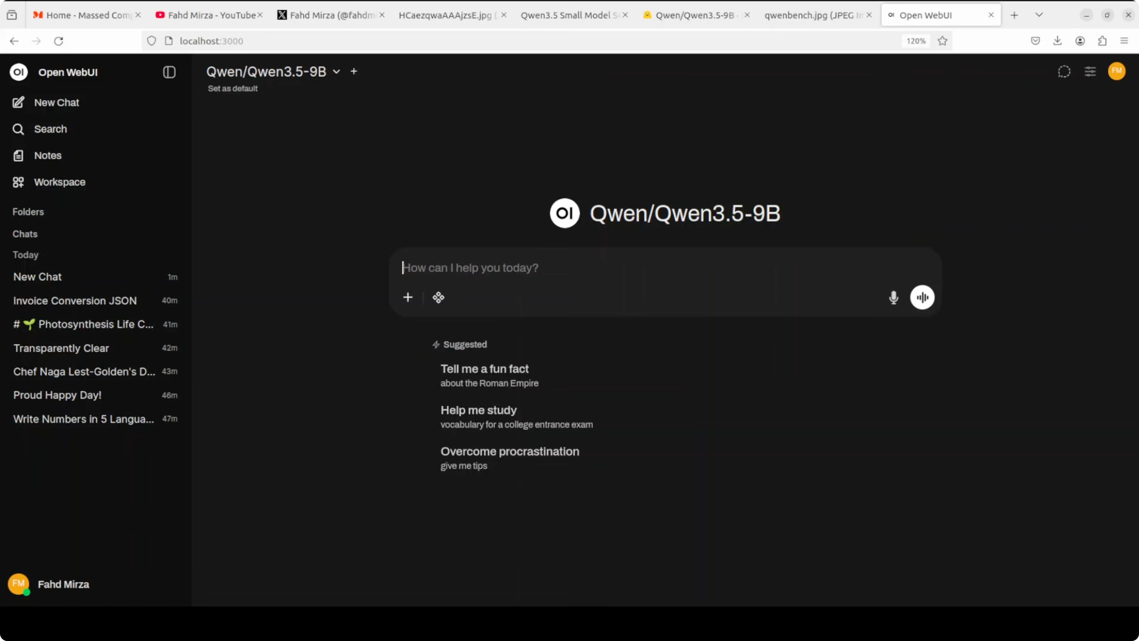Collapse the Folders section

pos(28,212)
